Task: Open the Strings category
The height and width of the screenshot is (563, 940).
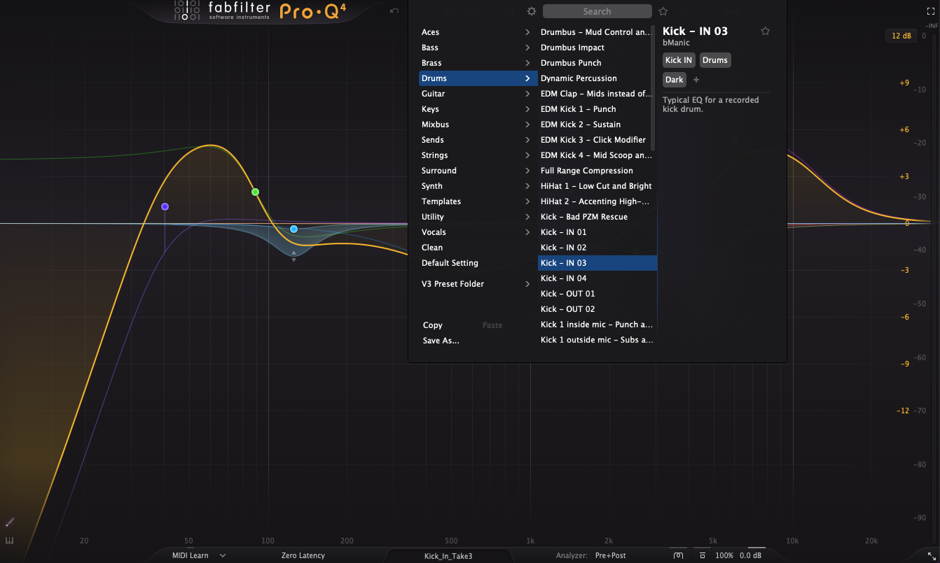Action: tap(478, 155)
